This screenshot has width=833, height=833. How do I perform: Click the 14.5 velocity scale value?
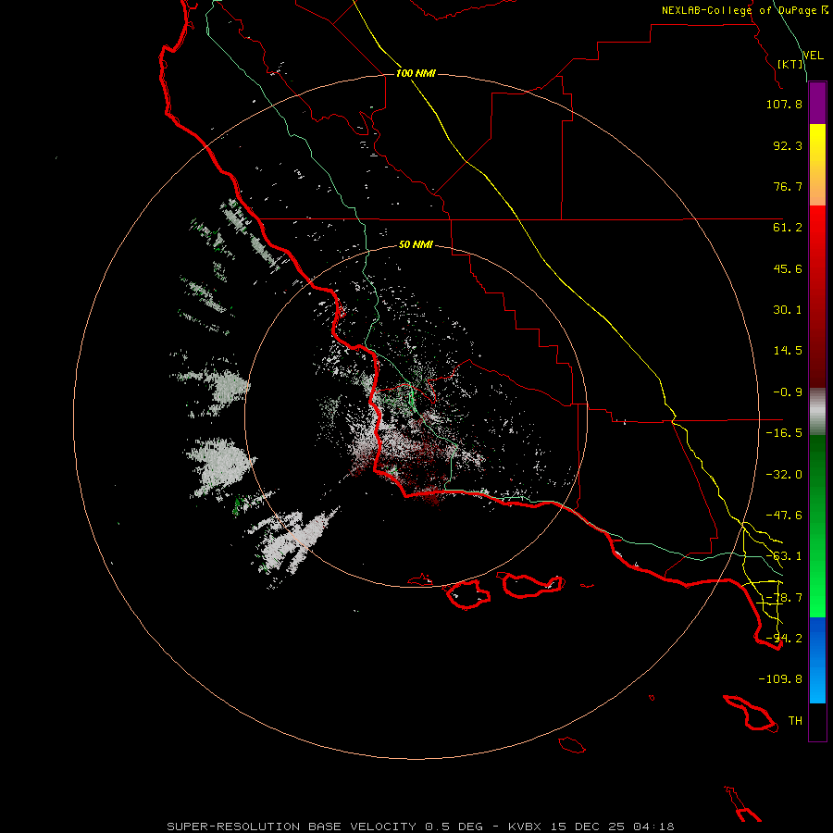(x=788, y=351)
